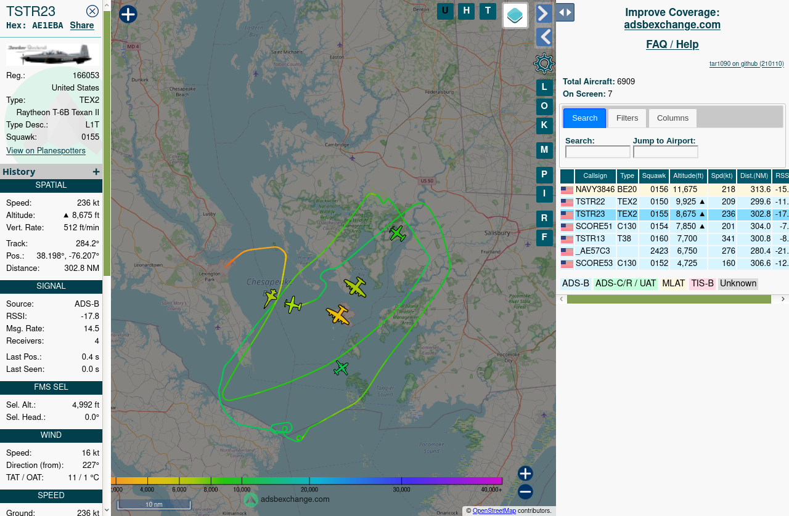Sort table by Callsign column
The image size is (789, 516).
595,176
